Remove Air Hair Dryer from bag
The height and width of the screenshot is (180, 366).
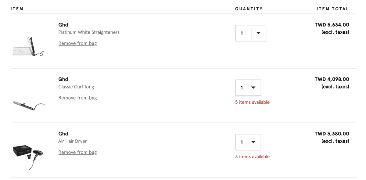coord(77,152)
